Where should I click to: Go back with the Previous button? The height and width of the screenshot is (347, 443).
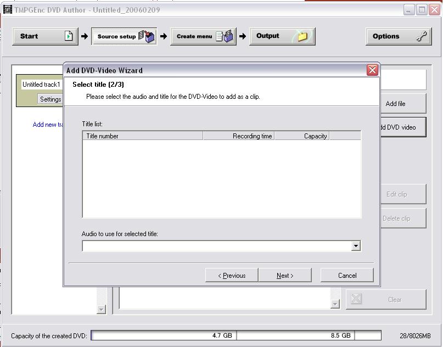pyautogui.click(x=232, y=275)
